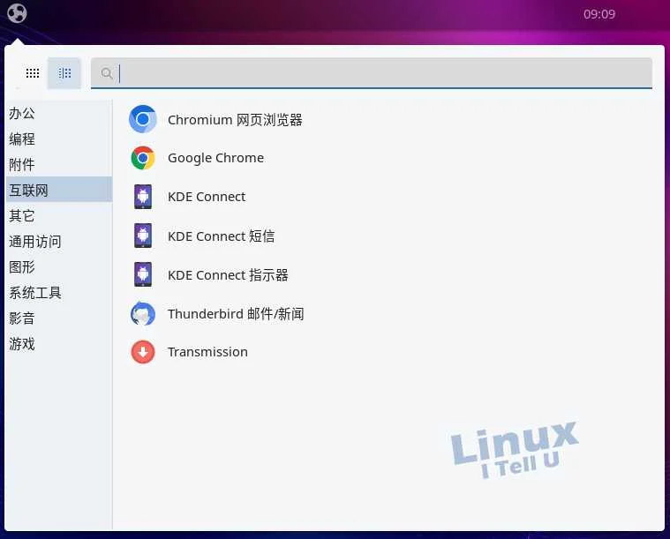The width and height of the screenshot is (670, 539).
Task: Click the Google Chrome icon
Action: (x=143, y=158)
